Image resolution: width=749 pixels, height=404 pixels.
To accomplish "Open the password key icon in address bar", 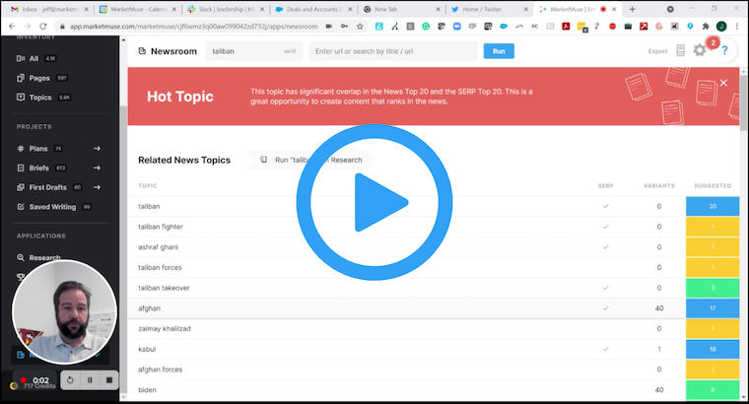I will (x=344, y=27).
